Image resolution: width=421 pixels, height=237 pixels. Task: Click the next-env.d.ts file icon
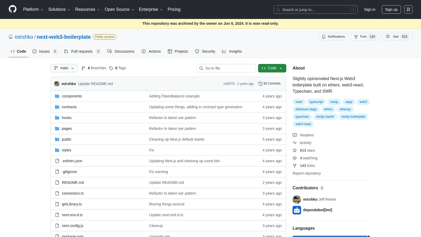click(57, 215)
